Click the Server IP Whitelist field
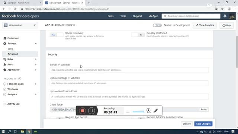Viewport: 238px width, 134px height. 129,70
